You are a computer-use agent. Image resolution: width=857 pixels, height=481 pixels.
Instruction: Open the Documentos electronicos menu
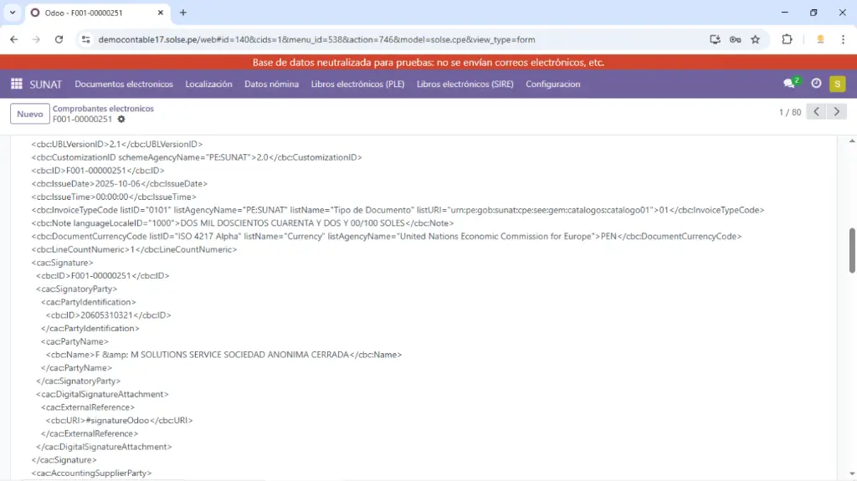click(x=124, y=84)
